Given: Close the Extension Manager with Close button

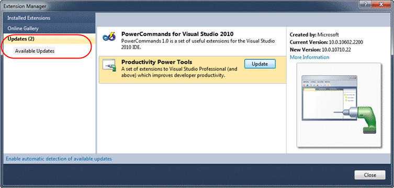Looking at the screenshot, I should [x=370, y=175].
